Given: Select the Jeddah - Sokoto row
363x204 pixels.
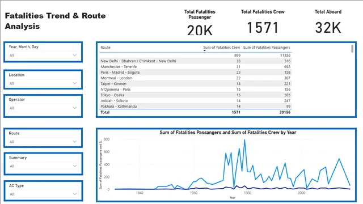Looking at the screenshot, I should [x=196, y=101].
